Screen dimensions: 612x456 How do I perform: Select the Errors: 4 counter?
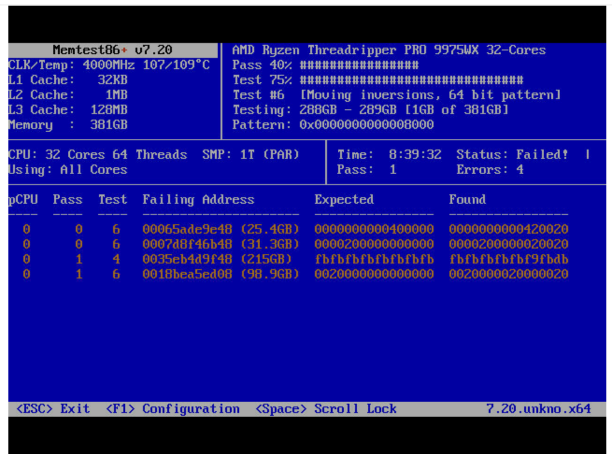490,170
